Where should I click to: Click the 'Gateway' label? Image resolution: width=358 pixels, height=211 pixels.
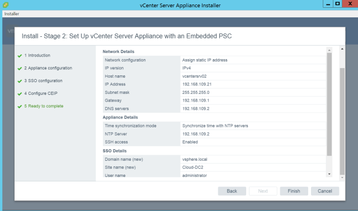click(113, 100)
